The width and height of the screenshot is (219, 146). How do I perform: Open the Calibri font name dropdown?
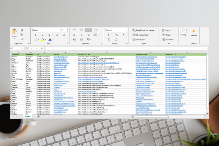[x=60, y=30]
